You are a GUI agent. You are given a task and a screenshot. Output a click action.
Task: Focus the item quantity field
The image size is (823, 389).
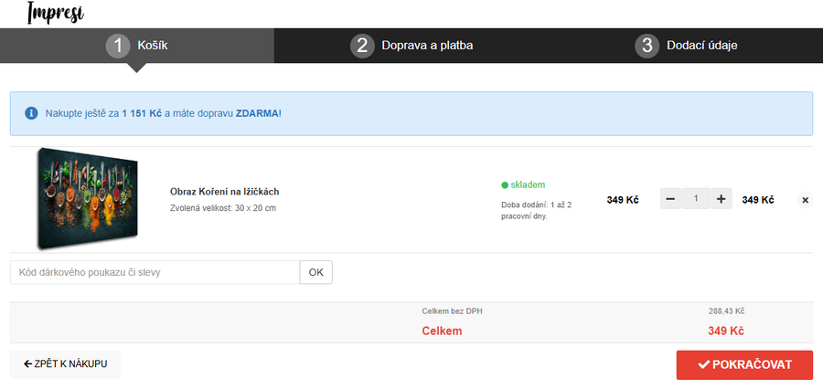click(x=696, y=199)
